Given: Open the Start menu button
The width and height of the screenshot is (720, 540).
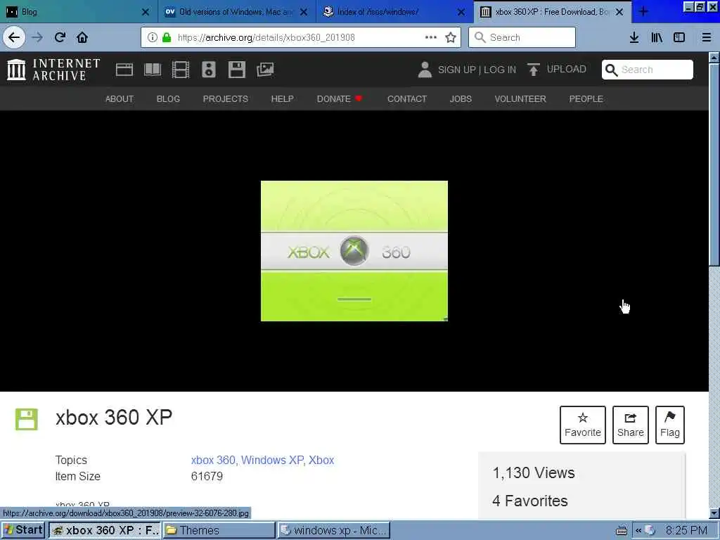Looking at the screenshot, I should 23,530.
